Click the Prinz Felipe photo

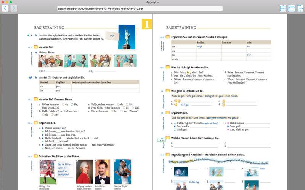point(102,172)
